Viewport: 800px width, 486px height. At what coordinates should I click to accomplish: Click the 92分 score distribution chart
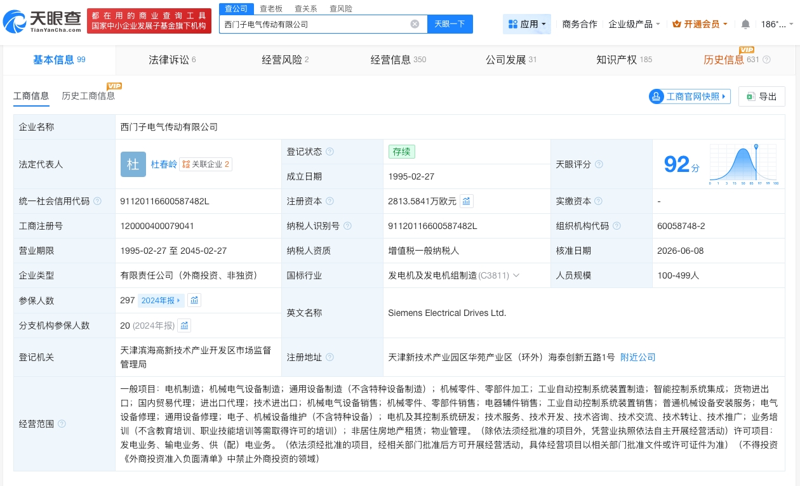click(743, 164)
